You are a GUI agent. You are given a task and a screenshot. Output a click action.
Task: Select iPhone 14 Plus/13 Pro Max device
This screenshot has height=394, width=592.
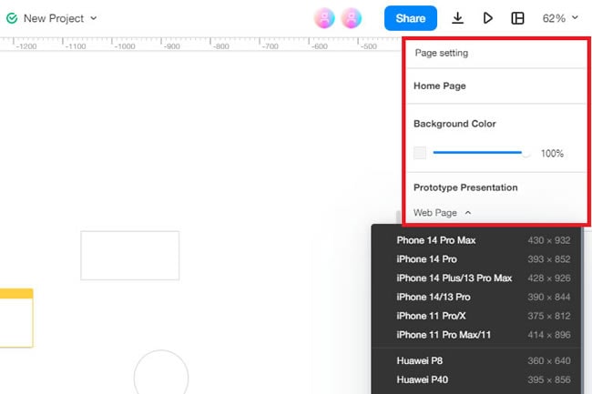tap(476, 278)
